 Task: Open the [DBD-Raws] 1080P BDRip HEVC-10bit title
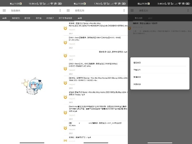(x=95, y=39)
